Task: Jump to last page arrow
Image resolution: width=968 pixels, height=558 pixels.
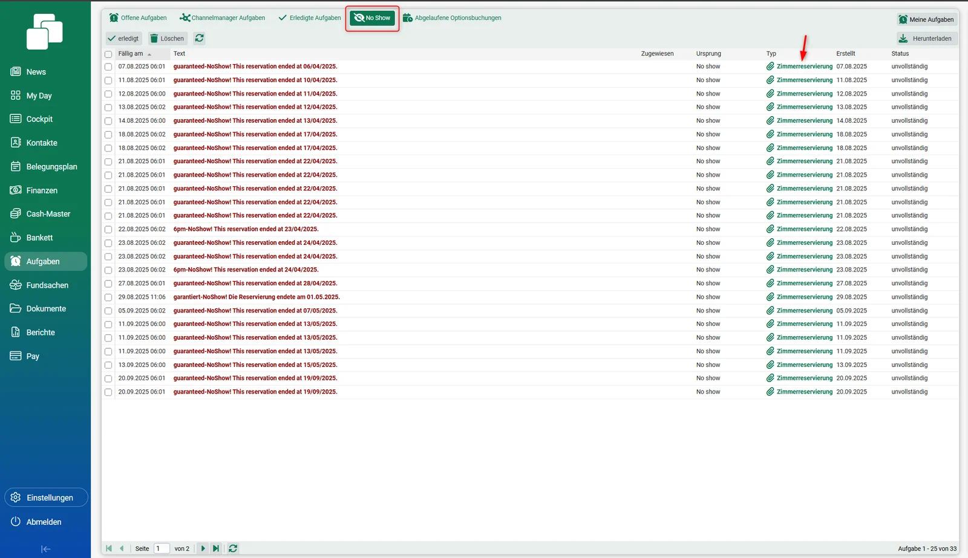Action: point(215,548)
